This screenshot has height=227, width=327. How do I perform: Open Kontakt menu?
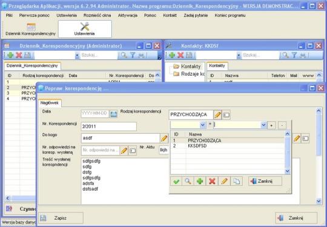(170, 15)
